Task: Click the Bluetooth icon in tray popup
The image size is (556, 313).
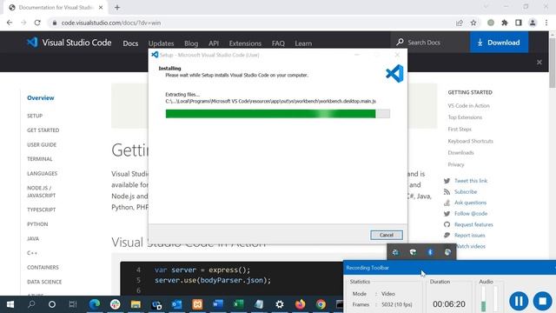Action: click(x=430, y=252)
